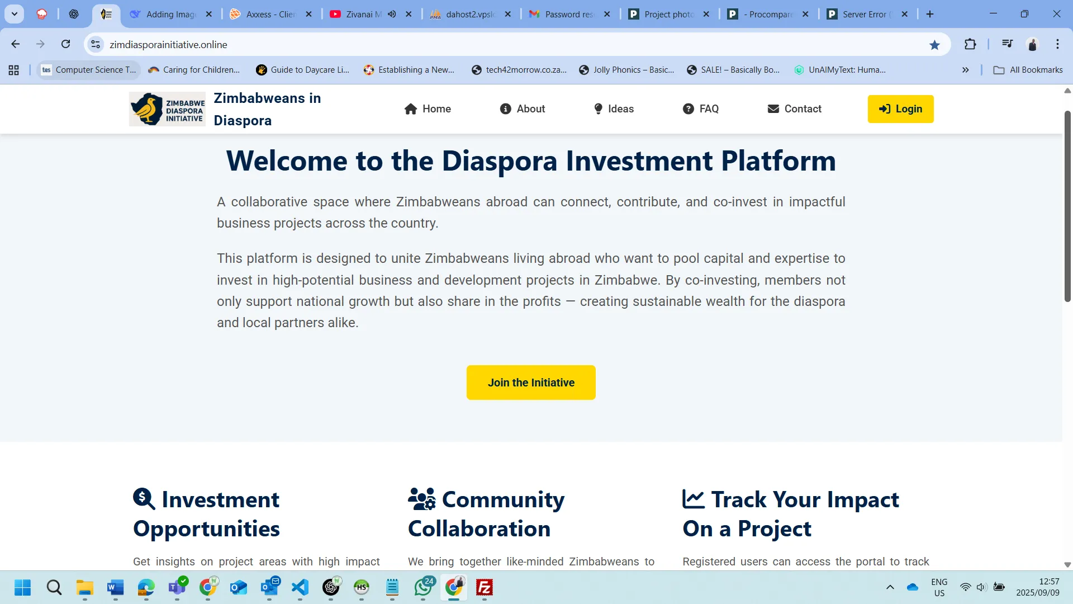Switch to the Password reset Gmail tab
The width and height of the screenshot is (1073, 604).
pos(569,14)
